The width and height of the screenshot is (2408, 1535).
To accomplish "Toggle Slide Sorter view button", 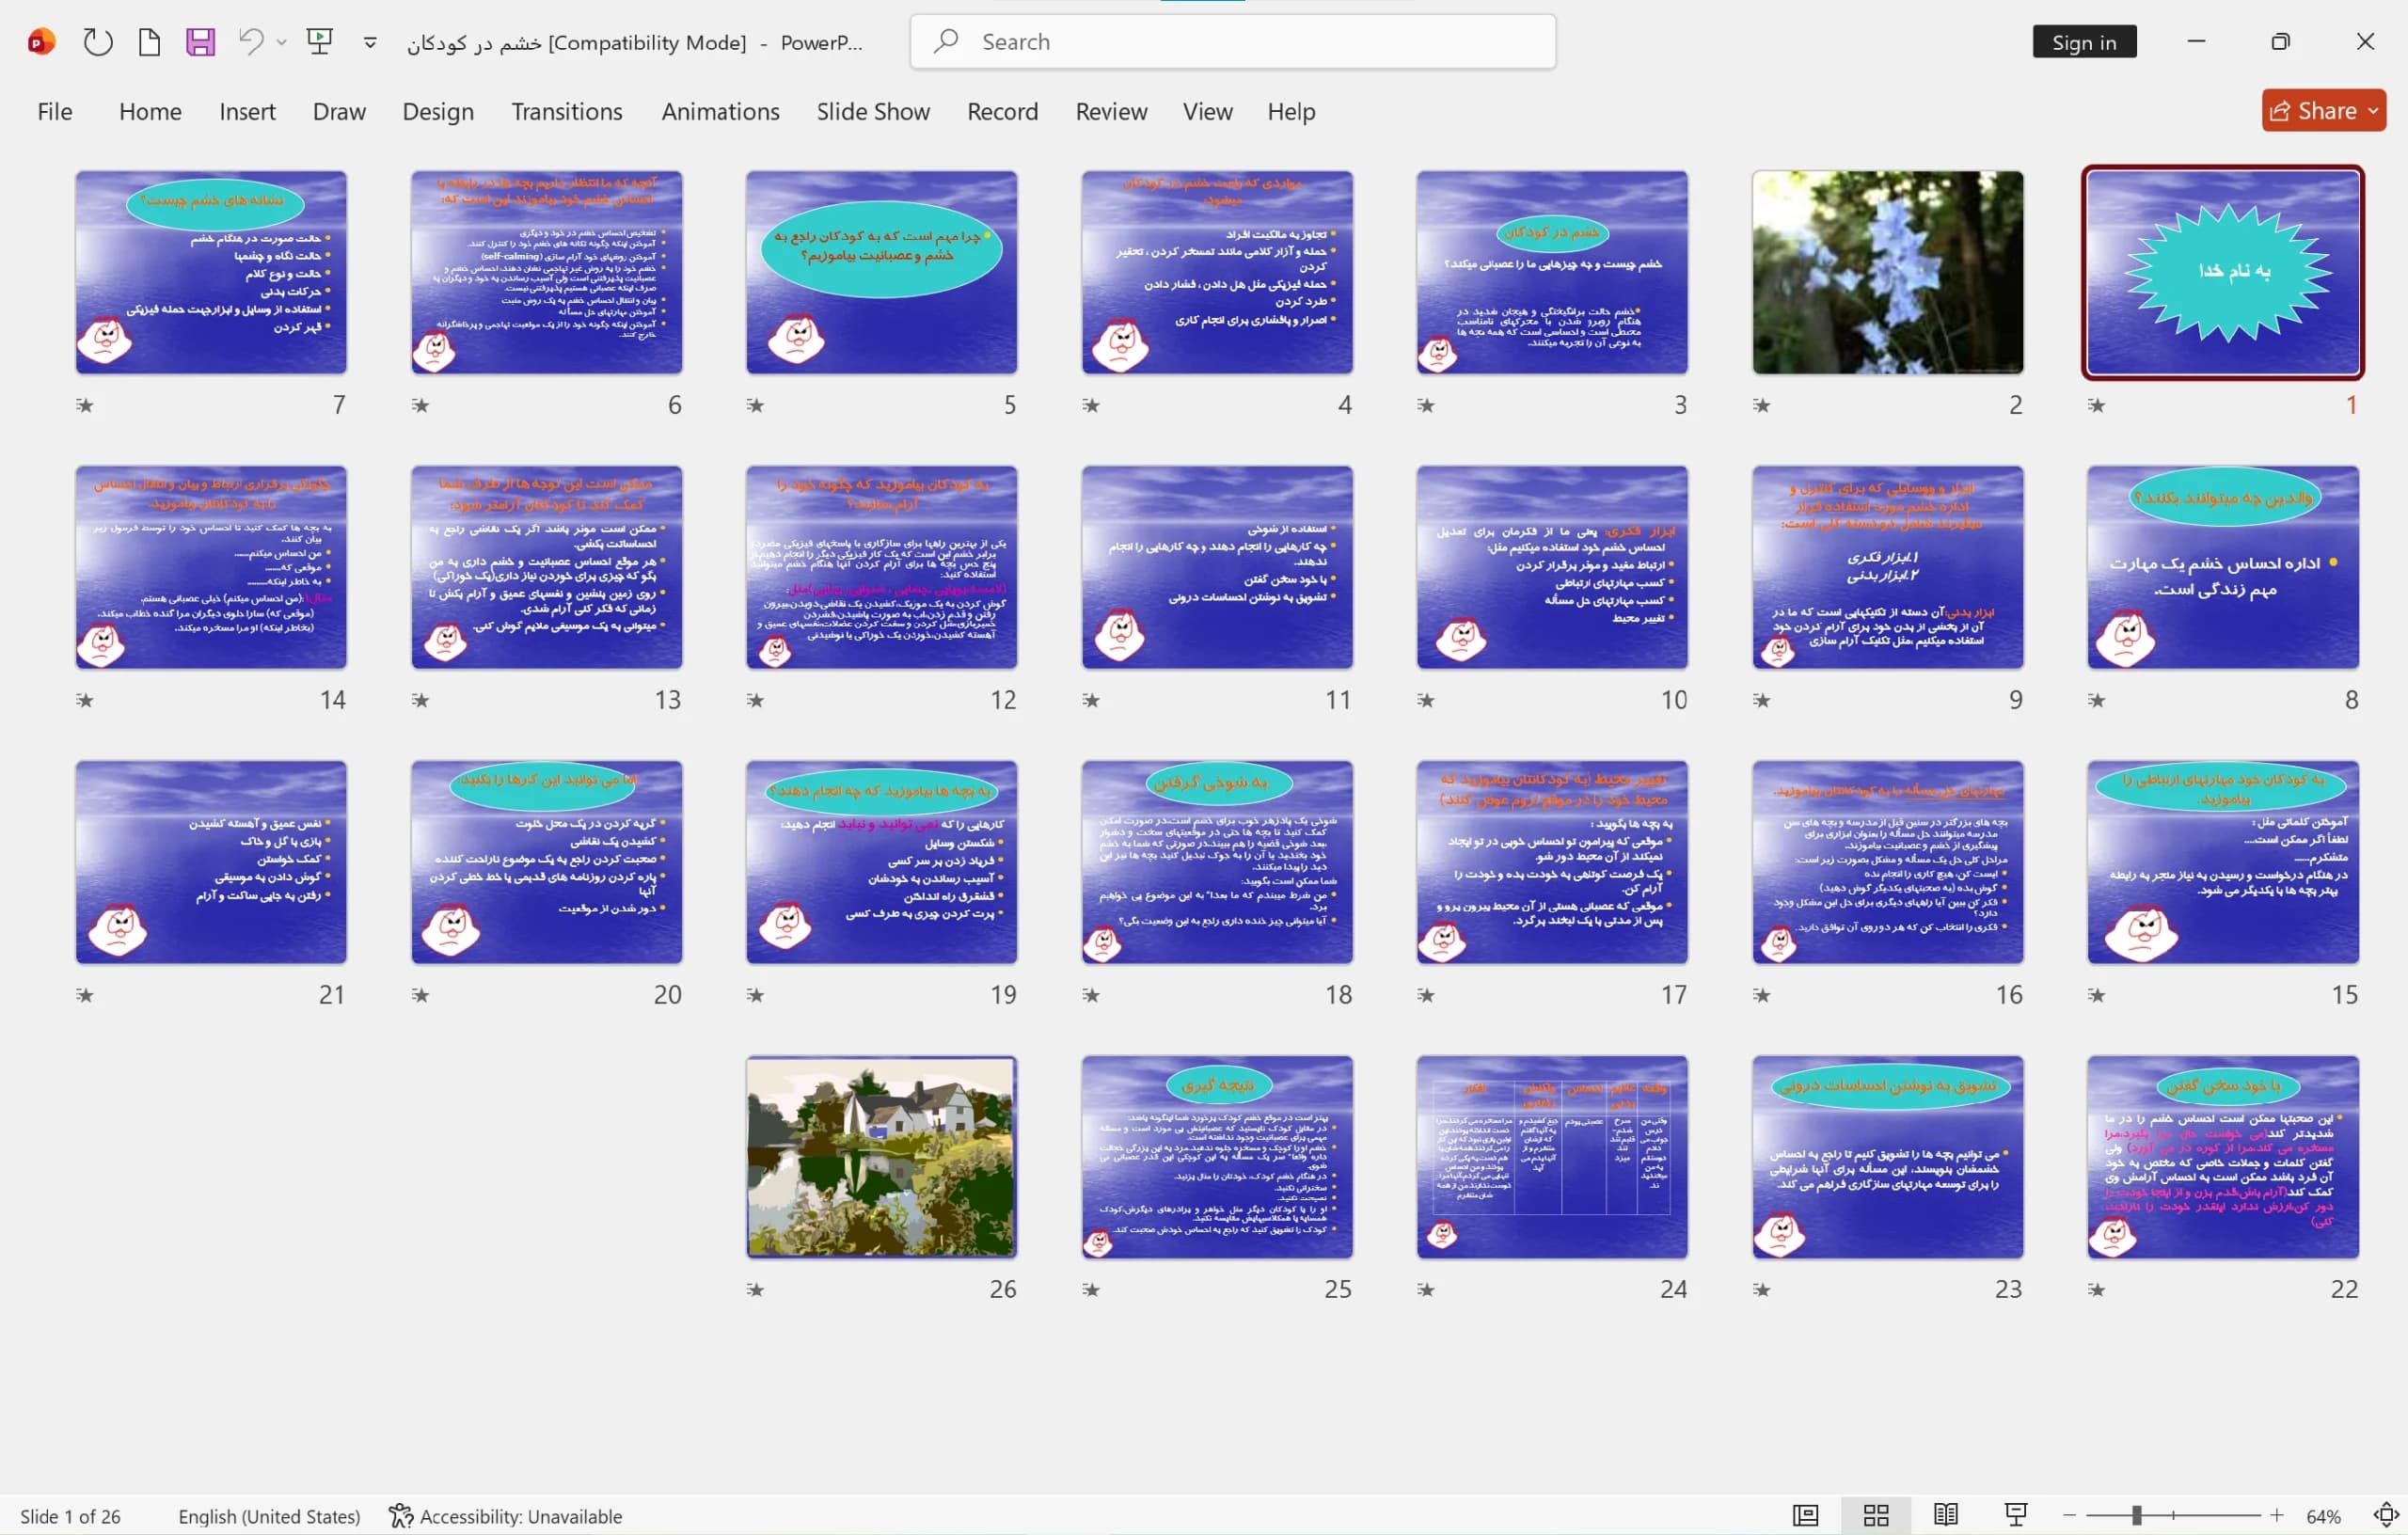I will coord(1876,1516).
